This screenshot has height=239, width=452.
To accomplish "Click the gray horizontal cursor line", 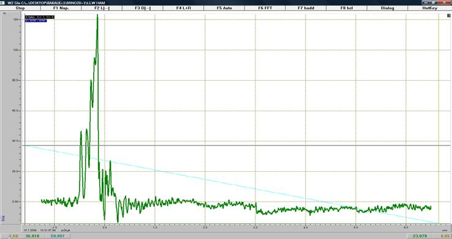I will coord(238,145).
